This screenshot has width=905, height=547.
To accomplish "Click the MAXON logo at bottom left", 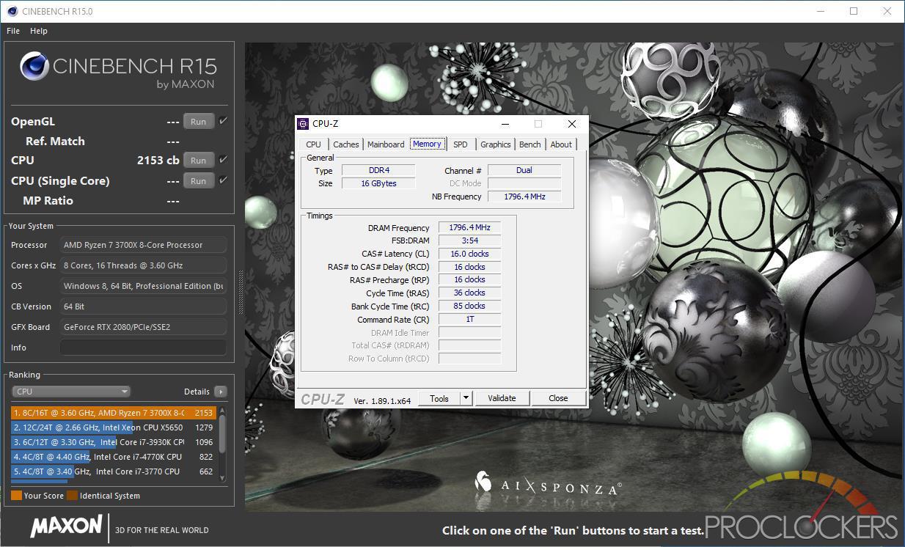I will coord(66,526).
